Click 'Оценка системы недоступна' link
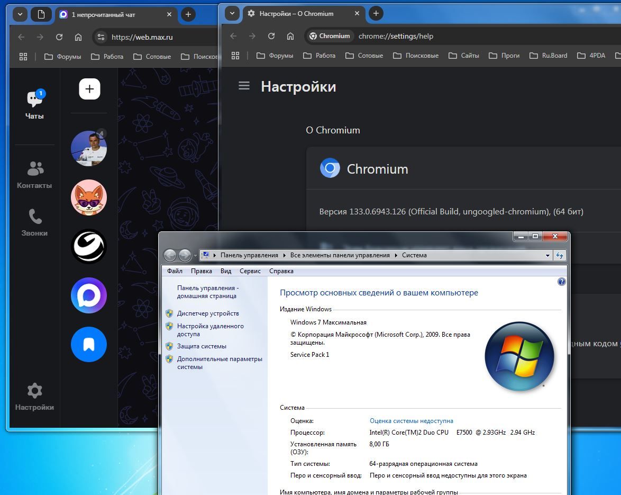This screenshot has width=621, height=495. pyautogui.click(x=411, y=421)
